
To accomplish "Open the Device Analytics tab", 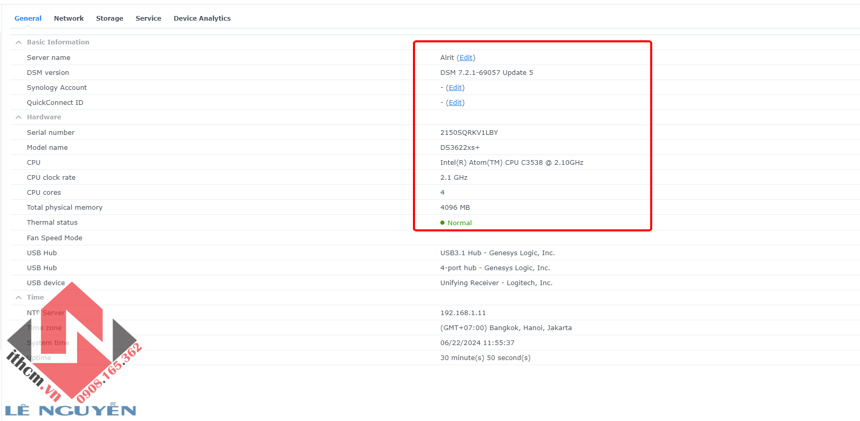I will point(202,18).
